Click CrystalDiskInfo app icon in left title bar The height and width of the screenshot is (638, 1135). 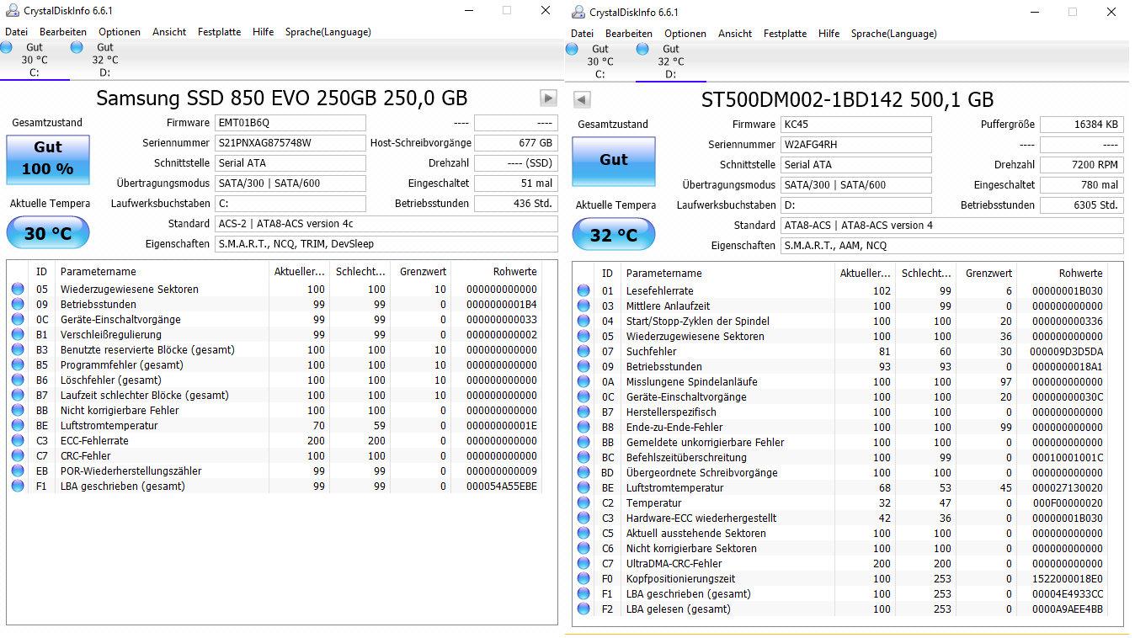11,12
